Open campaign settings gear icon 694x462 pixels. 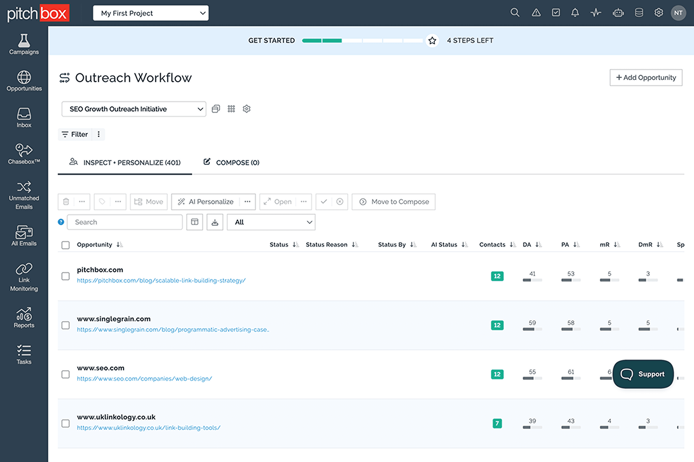click(x=246, y=109)
